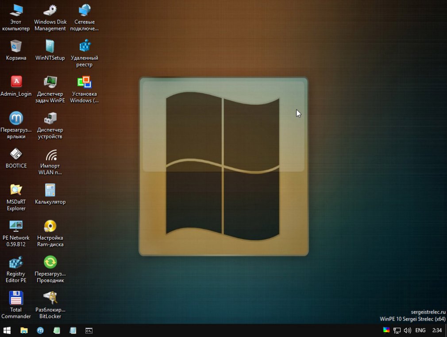Open Удаленный реестр desktop icon
Screen dimensions: 447x337
click(x=85, y=53)
